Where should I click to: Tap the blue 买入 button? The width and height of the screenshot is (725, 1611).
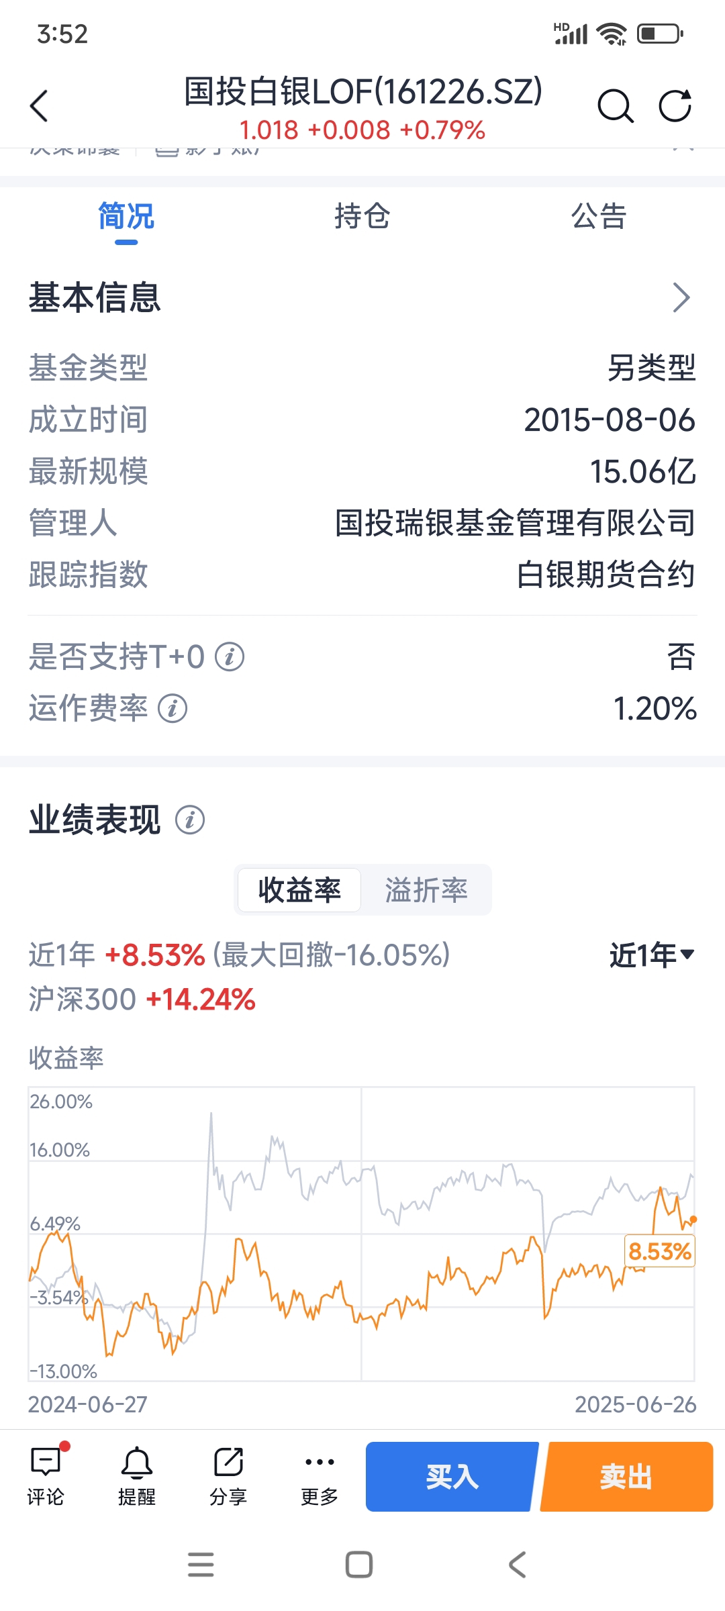point(452,1477)
